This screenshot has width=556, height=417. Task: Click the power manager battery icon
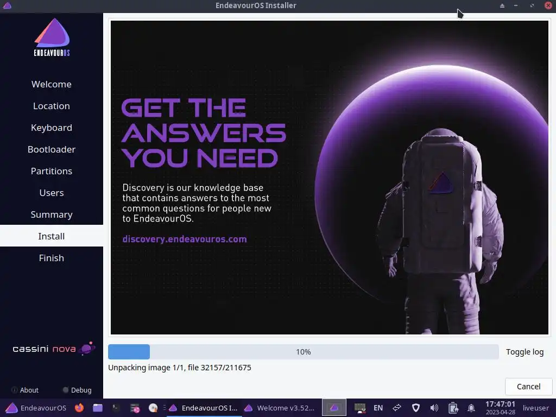point(453,408)
